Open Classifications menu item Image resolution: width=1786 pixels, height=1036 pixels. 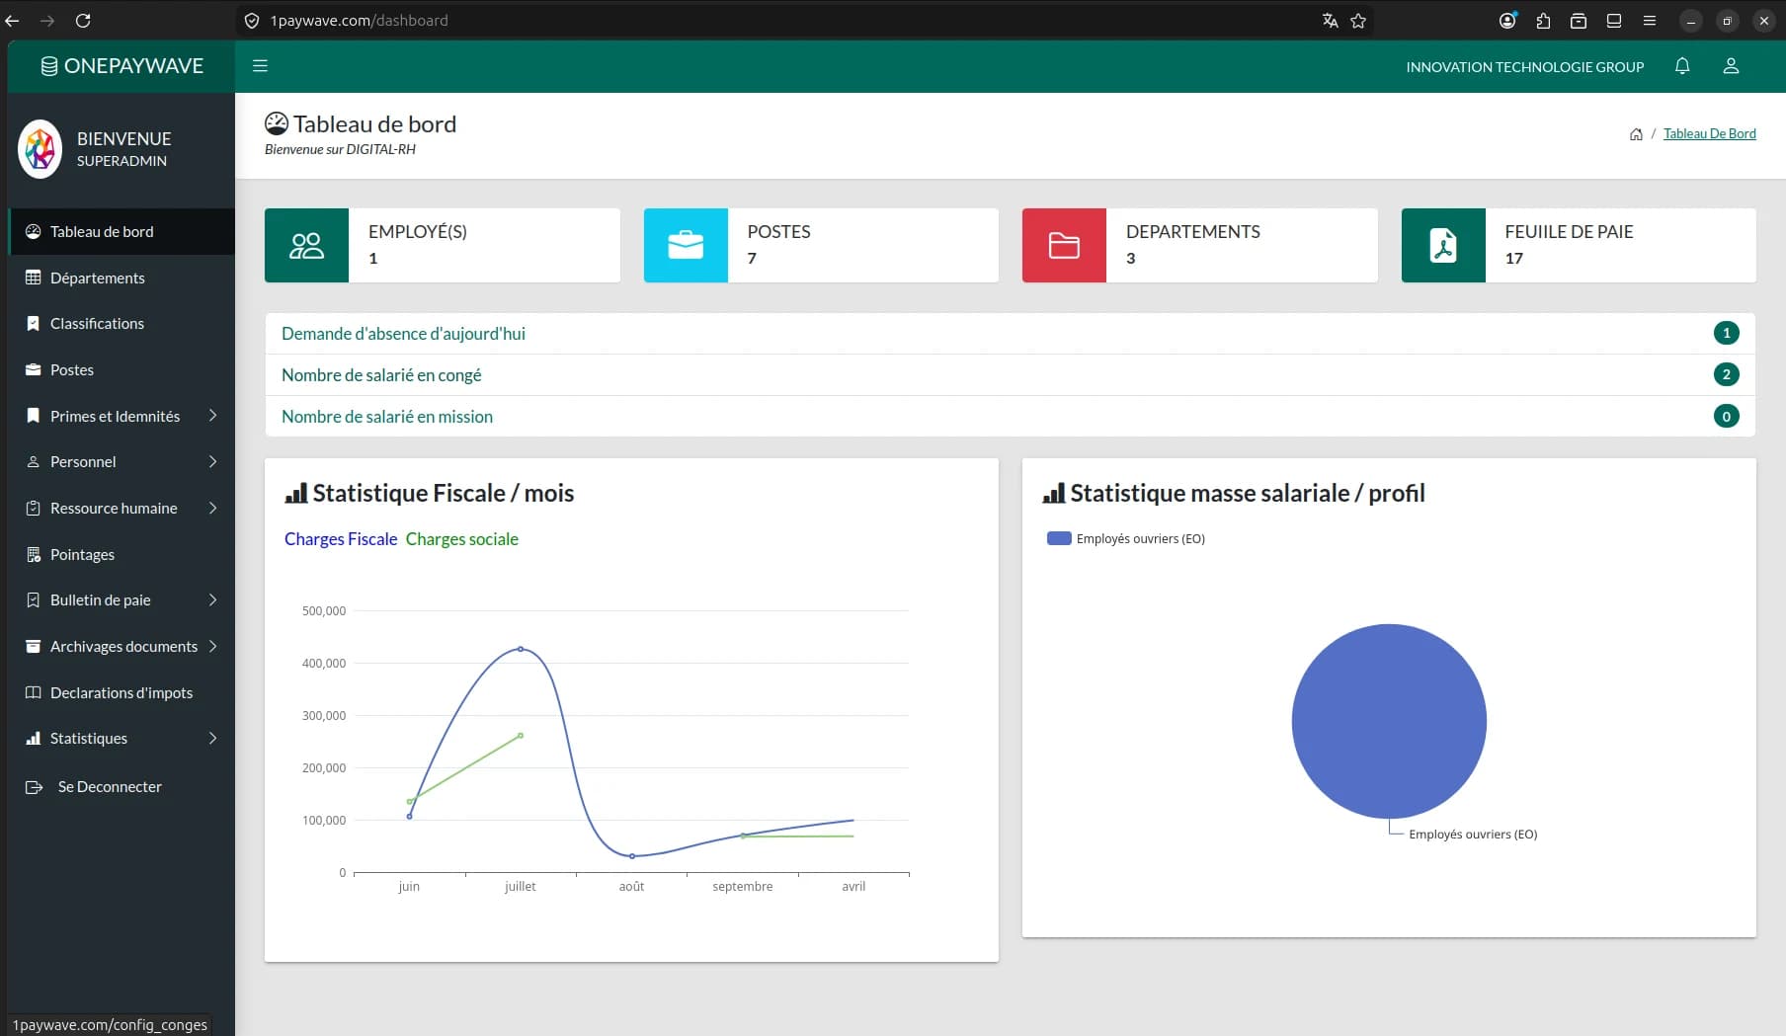pyautogui.click(x=122, y=324)
